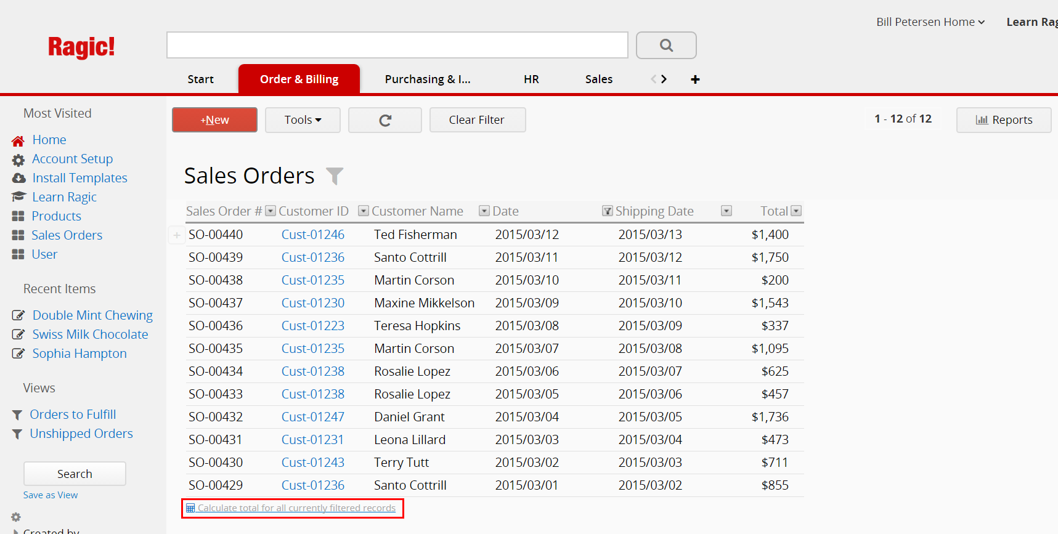1058x534 pixels.
Task: Open the Sales tab
Action: [599, 79]
